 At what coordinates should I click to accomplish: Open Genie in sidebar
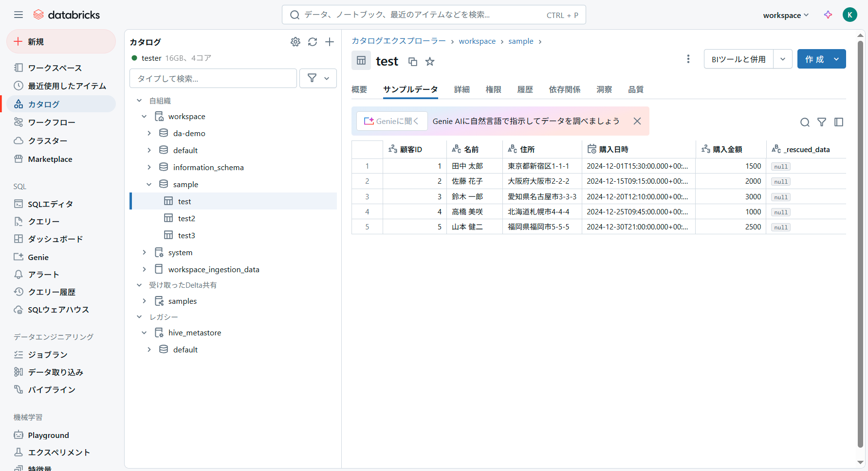point(61,257)
